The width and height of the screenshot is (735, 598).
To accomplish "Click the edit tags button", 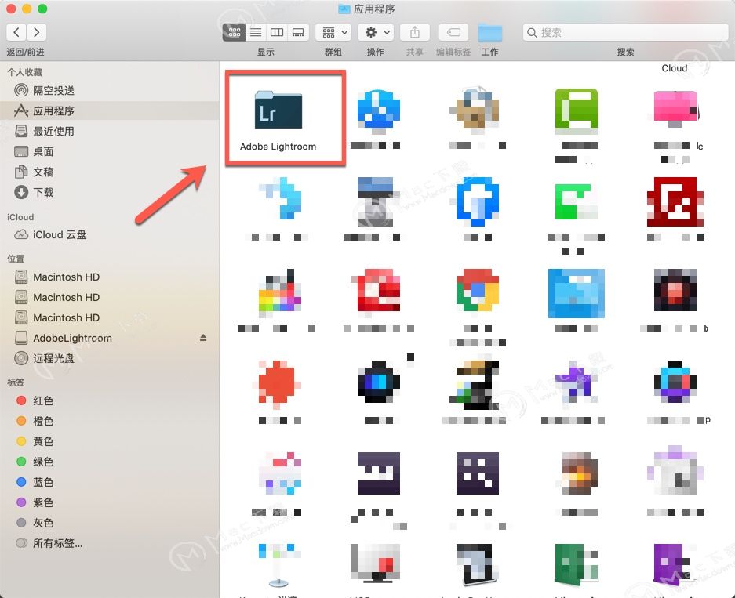I will tap(453, 32).
